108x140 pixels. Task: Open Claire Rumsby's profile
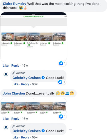tap(15, 4)
